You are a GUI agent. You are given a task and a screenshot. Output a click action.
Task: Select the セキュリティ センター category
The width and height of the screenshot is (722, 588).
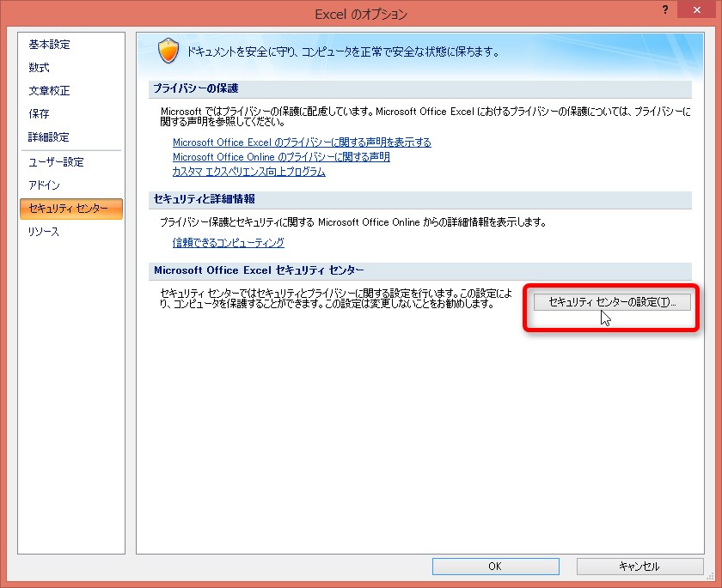(x=71, y=209)
